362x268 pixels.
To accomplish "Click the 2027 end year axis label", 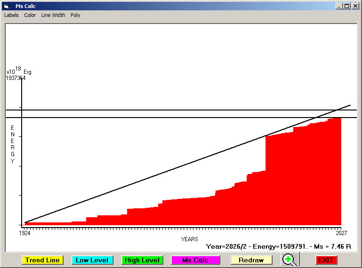I will [341, 233].
